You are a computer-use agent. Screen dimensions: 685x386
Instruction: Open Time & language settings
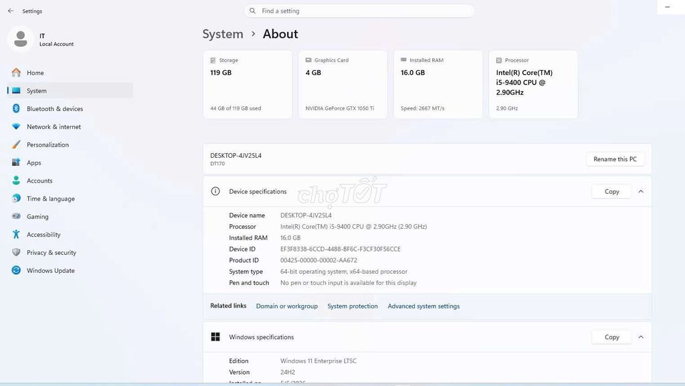pos(70,198)
